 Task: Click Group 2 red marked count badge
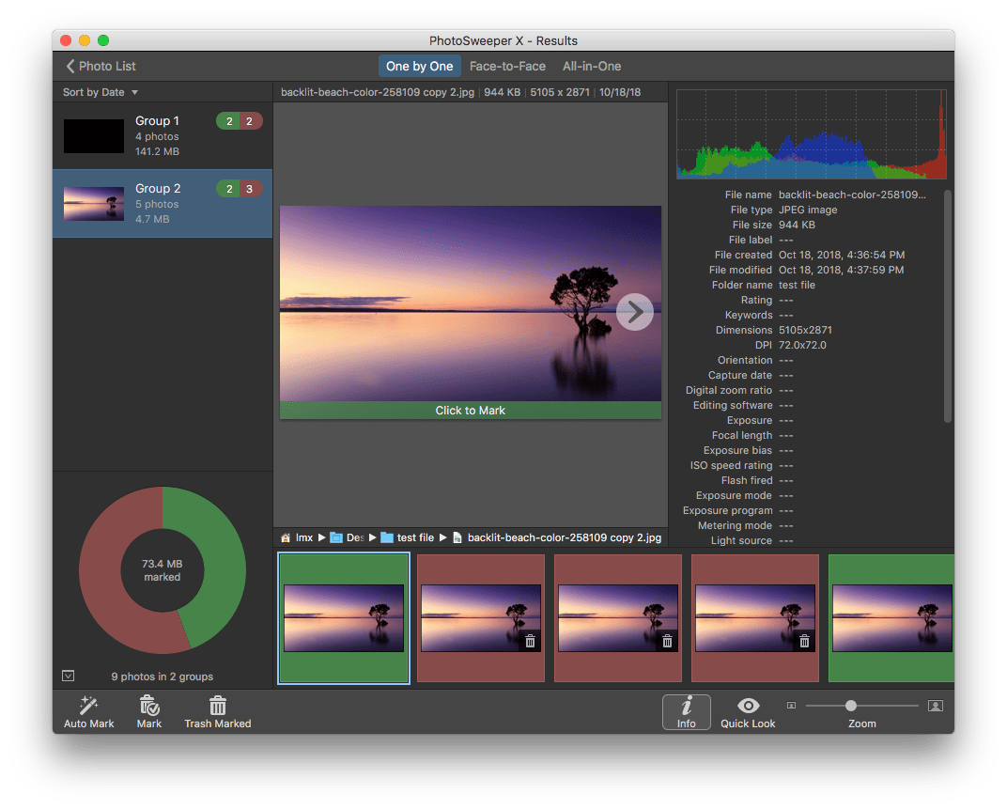(x=251, y=188)
